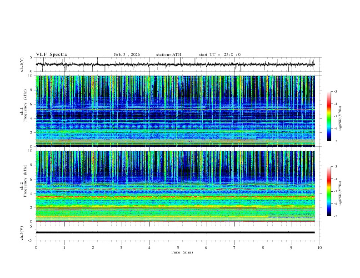360x278 pixels.
Task: Click inside the ch.1 spectrogram panel
Action: coord(175,111)
